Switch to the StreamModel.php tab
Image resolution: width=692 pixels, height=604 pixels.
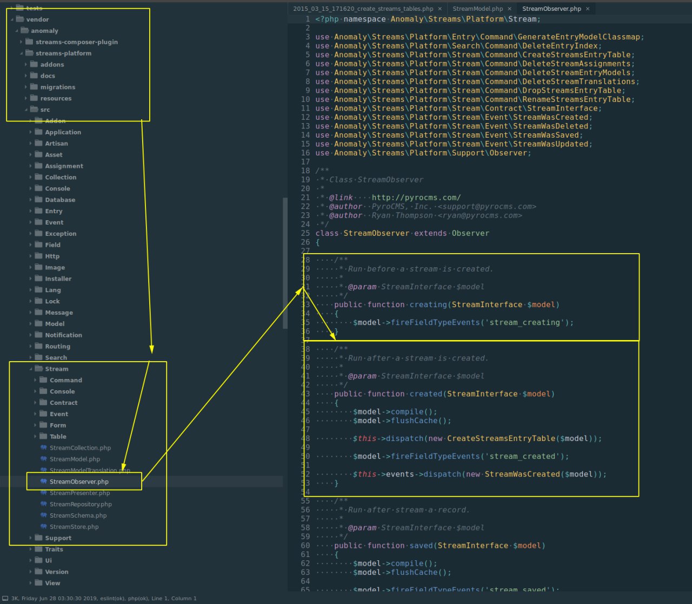(477, 9)
